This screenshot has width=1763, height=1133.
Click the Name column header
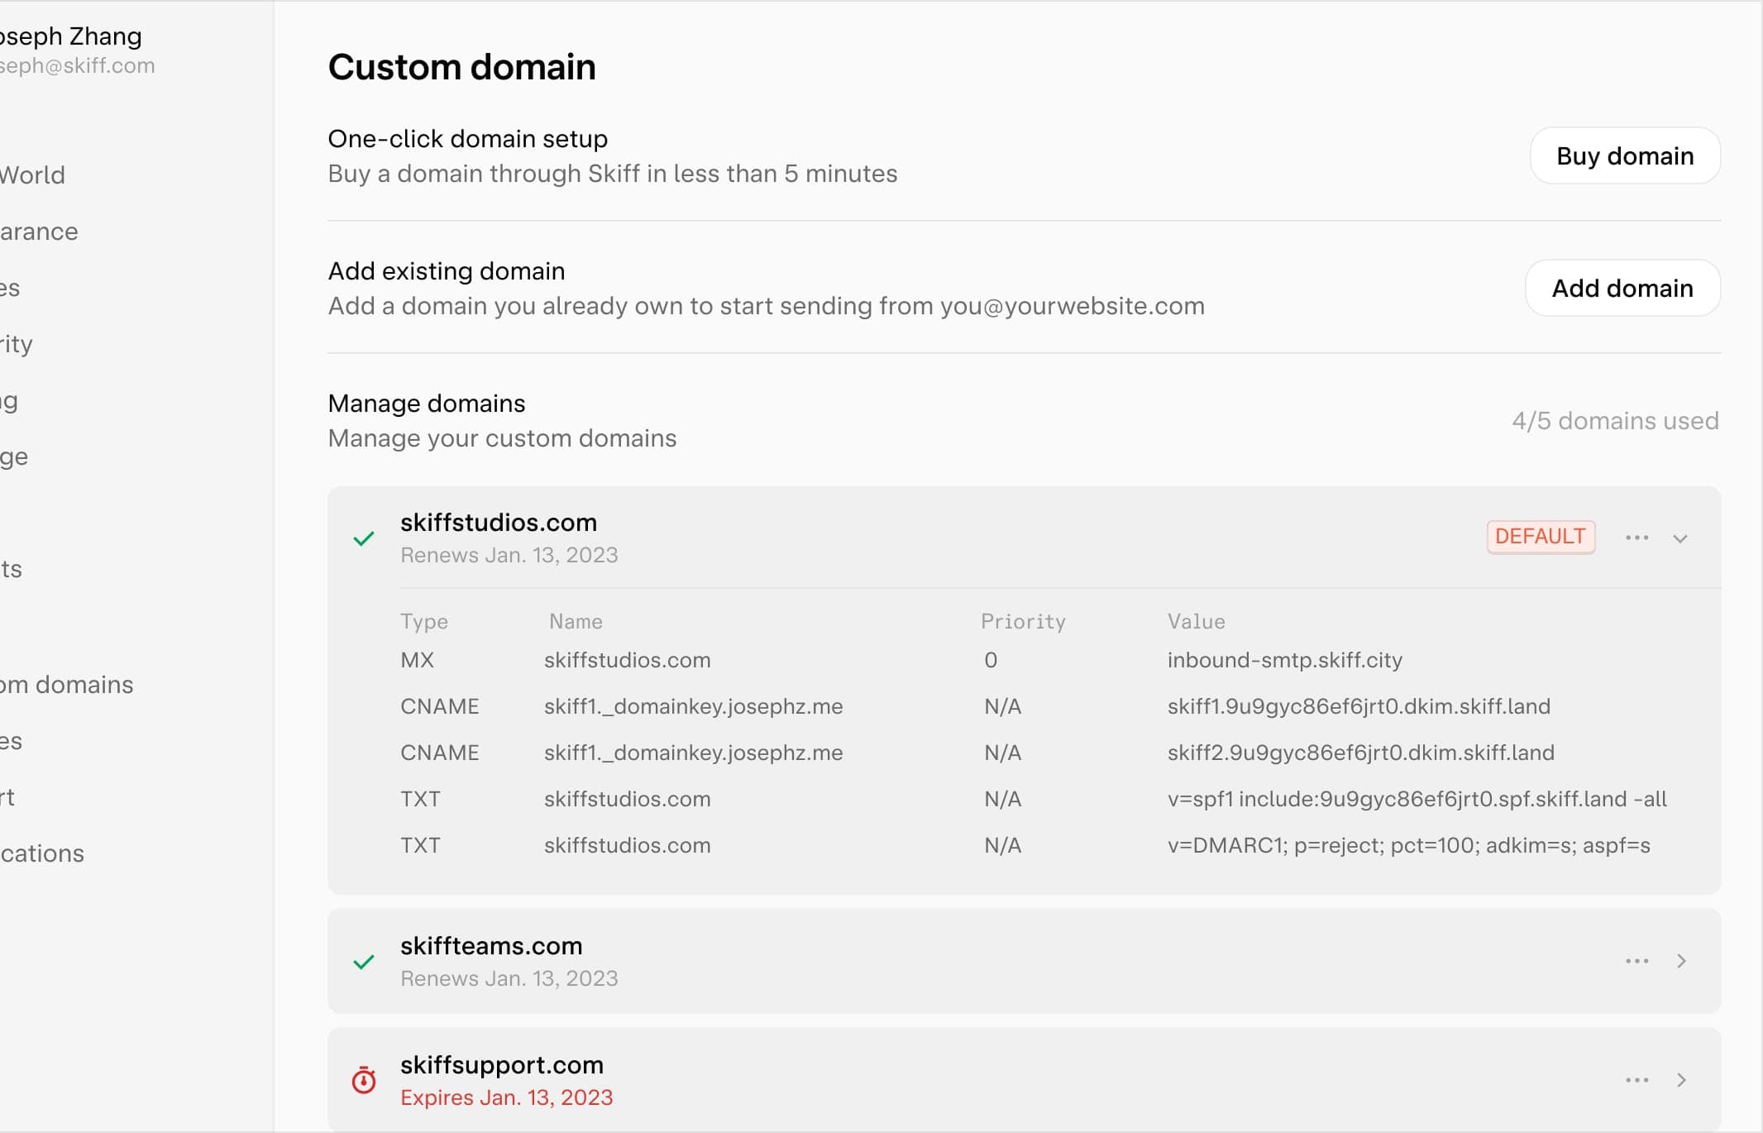pyautogui.click(x=576, y=622)
